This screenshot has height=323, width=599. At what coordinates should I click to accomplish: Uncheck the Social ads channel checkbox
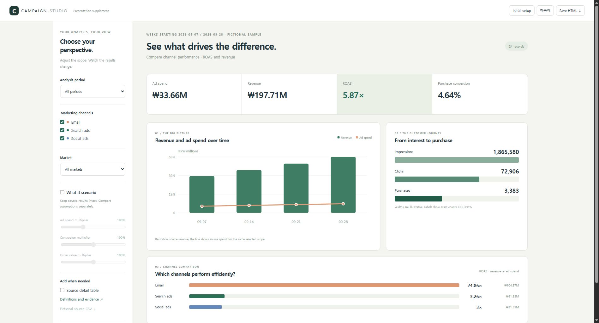(62, 139)
